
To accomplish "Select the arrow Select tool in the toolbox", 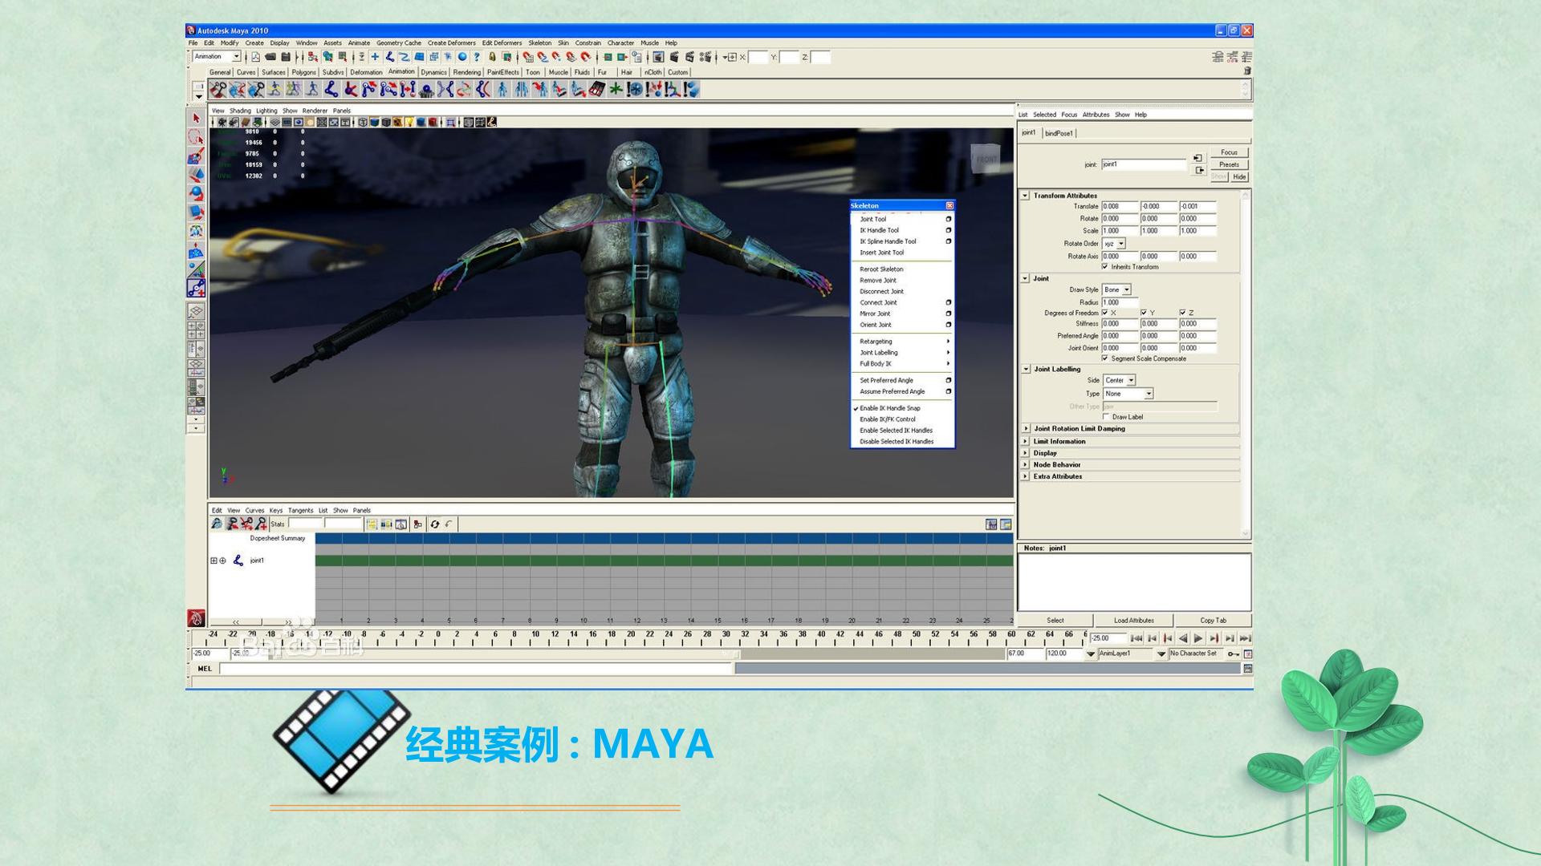I will tap(196, 119).
